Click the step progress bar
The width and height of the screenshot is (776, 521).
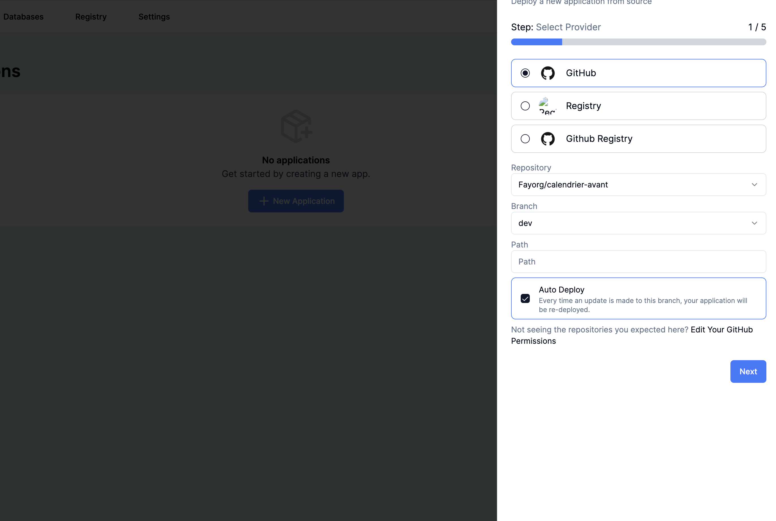pyautogui.click(x=638, y=42)
